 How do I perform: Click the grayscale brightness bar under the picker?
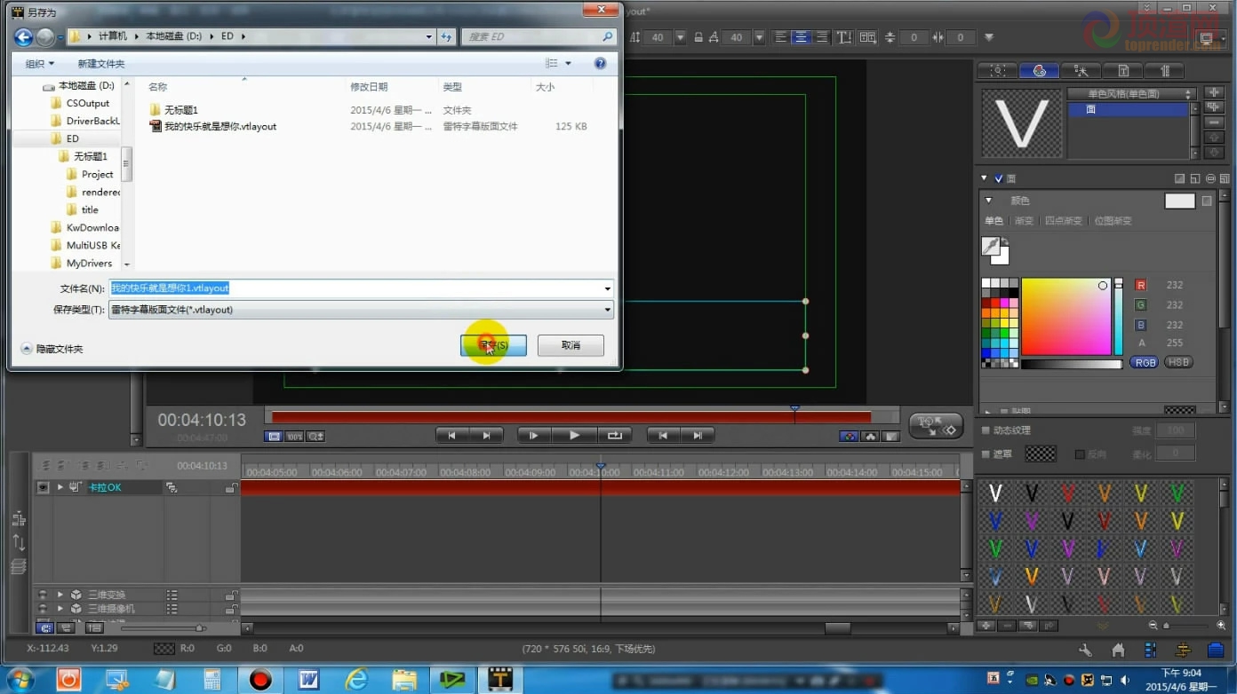click(x=1072, y=364)
